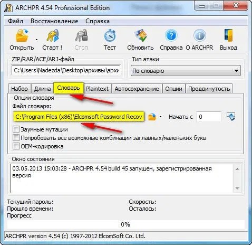The image size is (252, 245).
Task: Click the Обновить update icon
Action: pyautogui.click(x=140, y=36)
